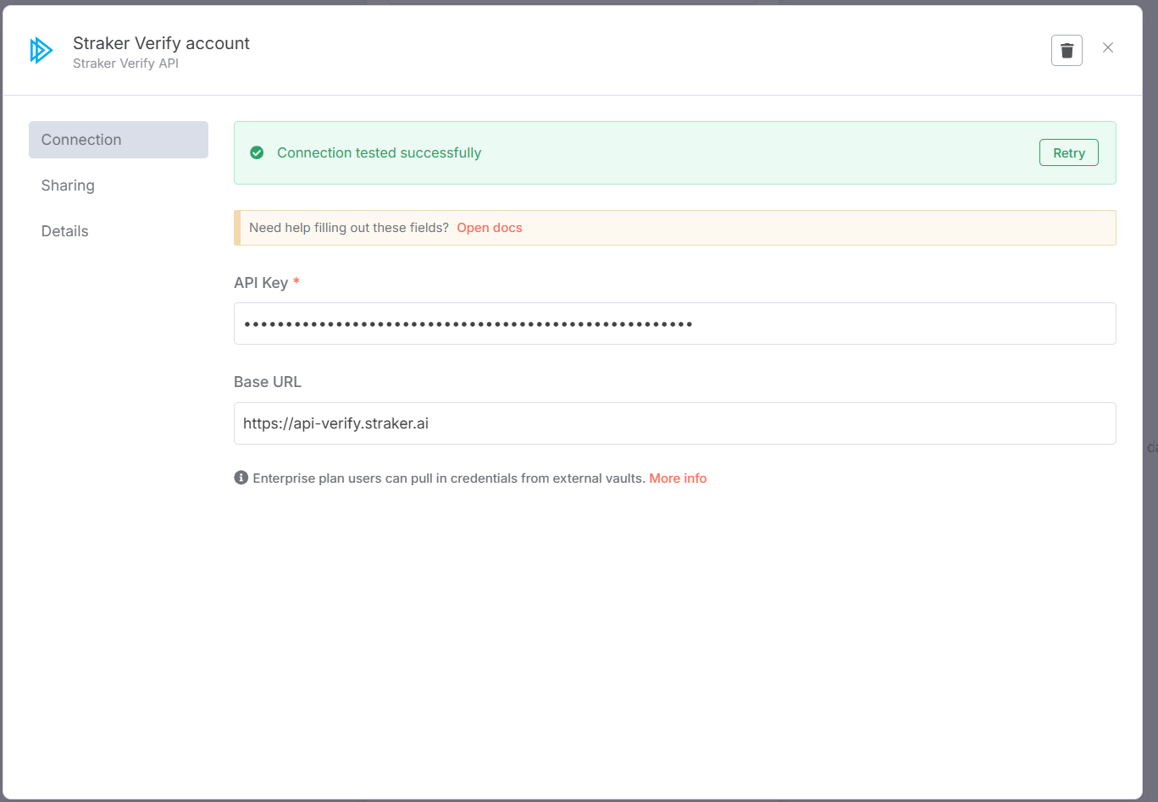Click the 'API Key' field label
Viewport: 1158px width, 802px height.
tap(261, 283)
